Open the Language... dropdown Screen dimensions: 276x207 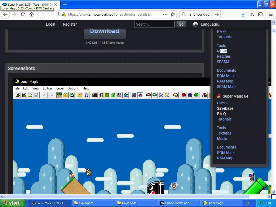pos(210,24)
